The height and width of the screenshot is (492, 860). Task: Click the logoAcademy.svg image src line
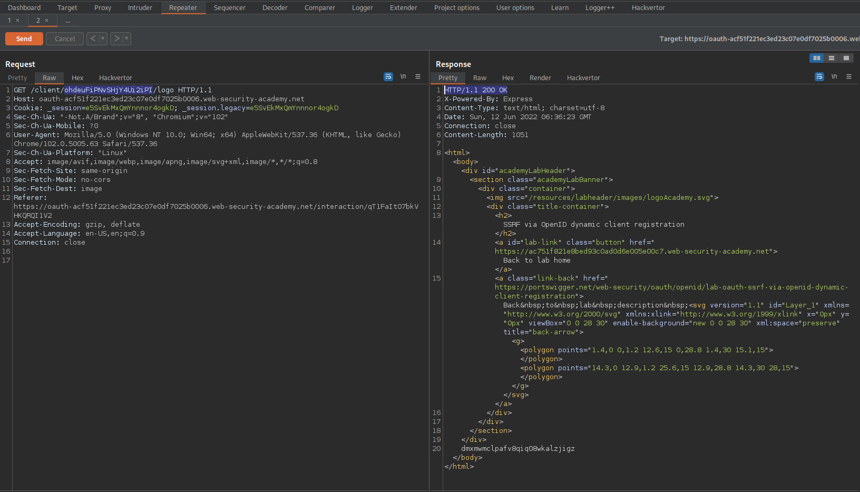(602, 198)
